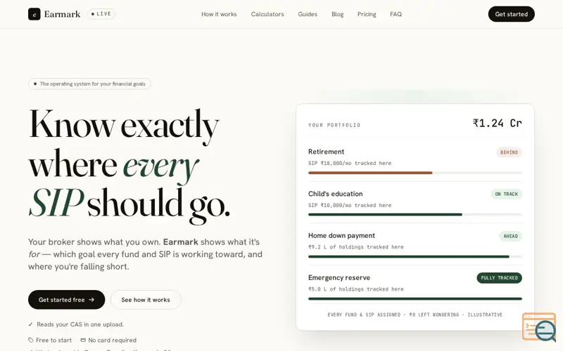Visit the Blog nav link
The width and height of the screenshot is (563, 351).
pyautogui.click(x=337, y=14)
